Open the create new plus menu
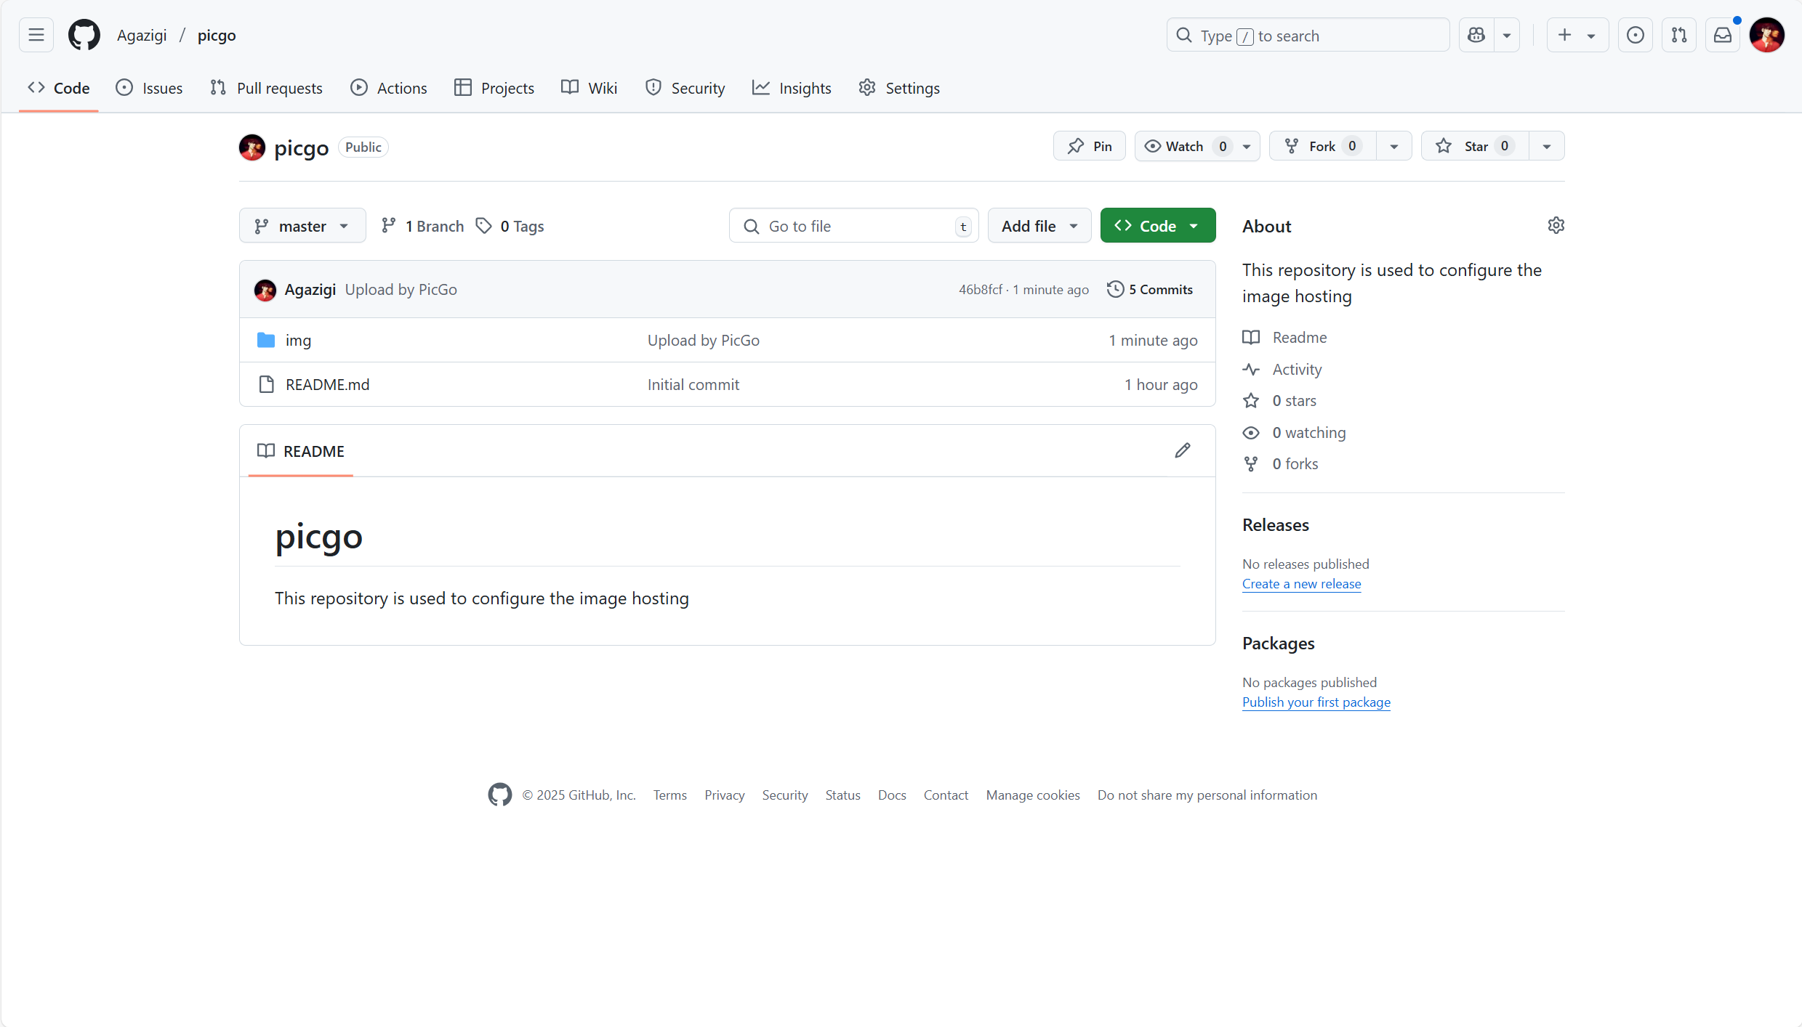The width and height of the screenshot is (1802, 1027). pos(1577,35)
